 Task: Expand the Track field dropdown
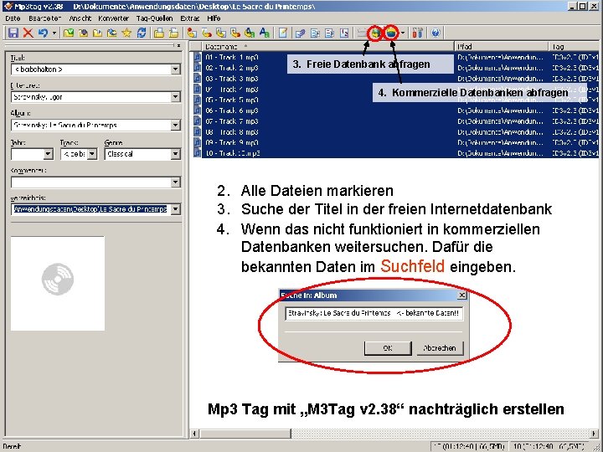tap(92, 154)
